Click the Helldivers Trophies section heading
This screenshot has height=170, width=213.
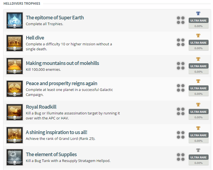[x=22, y=4]
